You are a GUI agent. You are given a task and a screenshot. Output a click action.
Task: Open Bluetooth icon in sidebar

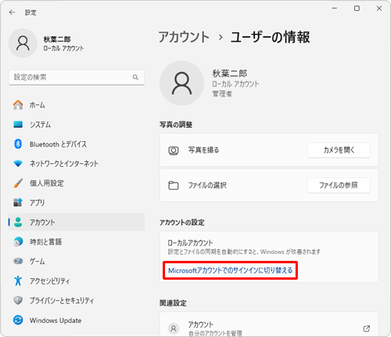18,144
